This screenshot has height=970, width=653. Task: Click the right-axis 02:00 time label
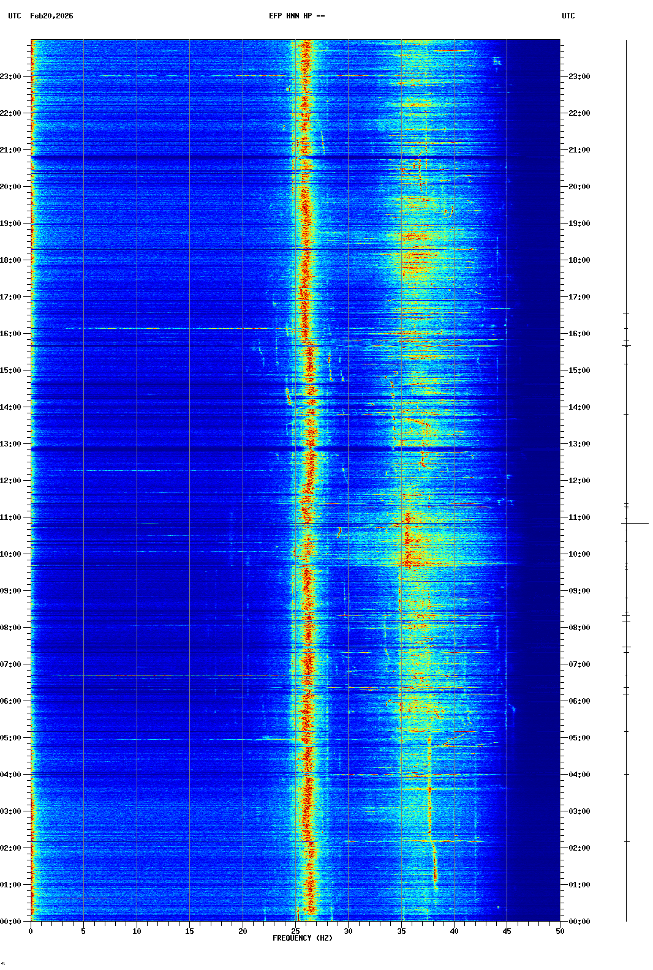[x=579, y=848]
